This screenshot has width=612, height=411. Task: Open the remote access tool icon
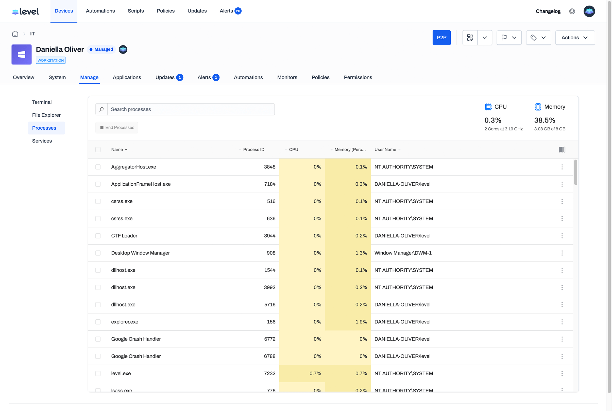(470, 38)
